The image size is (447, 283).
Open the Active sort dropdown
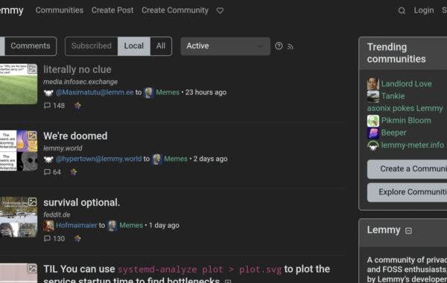(225, 46)
